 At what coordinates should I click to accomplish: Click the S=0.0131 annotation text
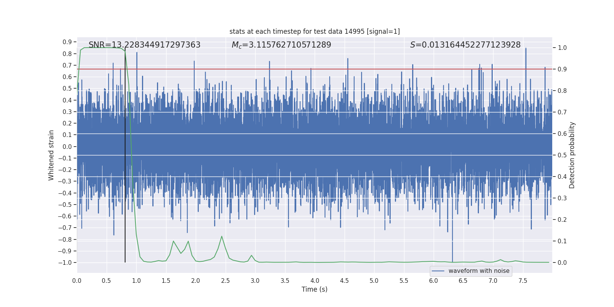click(x=465, y=45)
